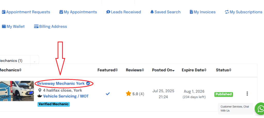This screenshot has height=118, width=264.
Task: Click the WhatsApp chat icon
Action: coord(260,109)
